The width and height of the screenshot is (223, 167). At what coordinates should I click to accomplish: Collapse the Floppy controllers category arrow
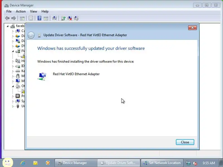click(13, 51)
